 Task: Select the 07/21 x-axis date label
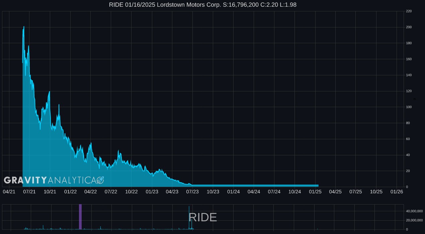[x=29, y=191]
